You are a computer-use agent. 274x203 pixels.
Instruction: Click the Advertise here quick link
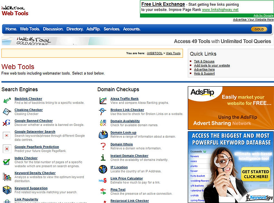204,69
